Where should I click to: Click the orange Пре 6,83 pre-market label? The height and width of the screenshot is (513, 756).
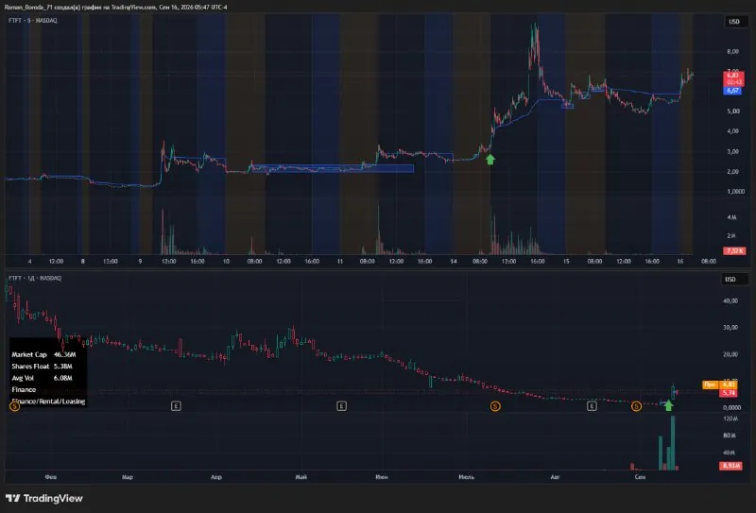pyautogui.click(x=719, y=385)
